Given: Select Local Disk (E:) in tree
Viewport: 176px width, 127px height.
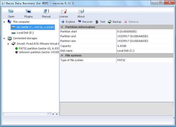Looking at the screenshot, I should pos(25,33).
